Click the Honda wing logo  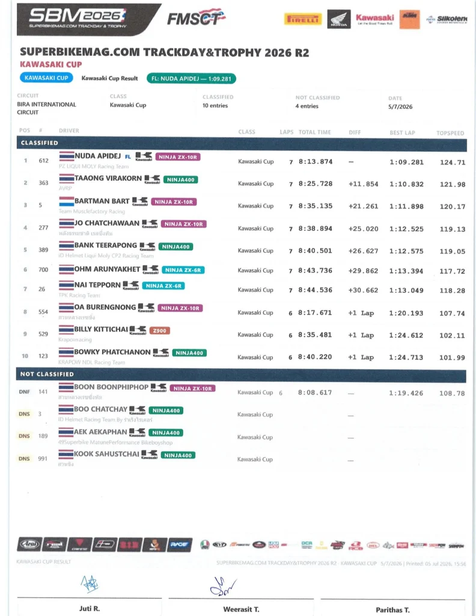339,19
